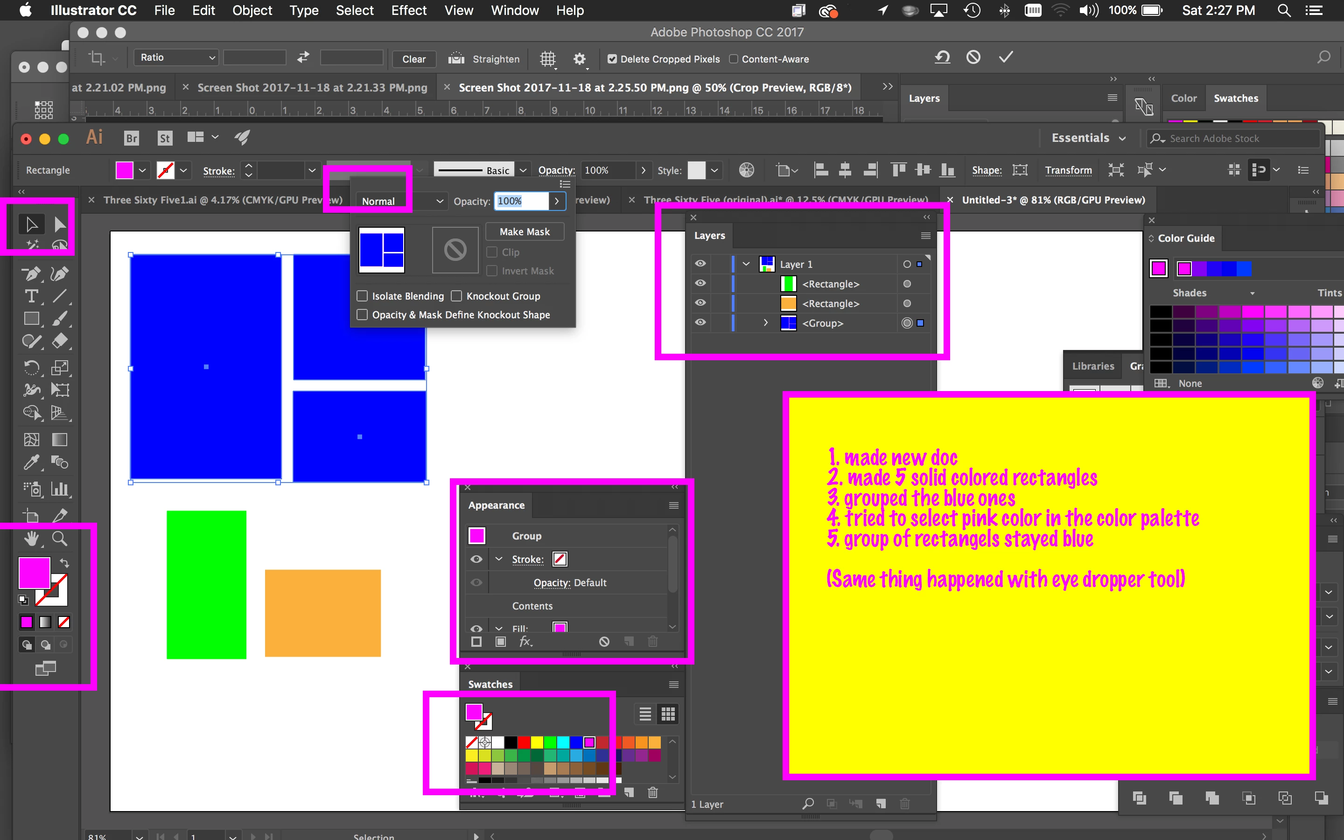Image resolution: width=1344 pixels, height=840 pixels.
Task: Select the Eyedropper tool
Action: (x=31, y=462)
